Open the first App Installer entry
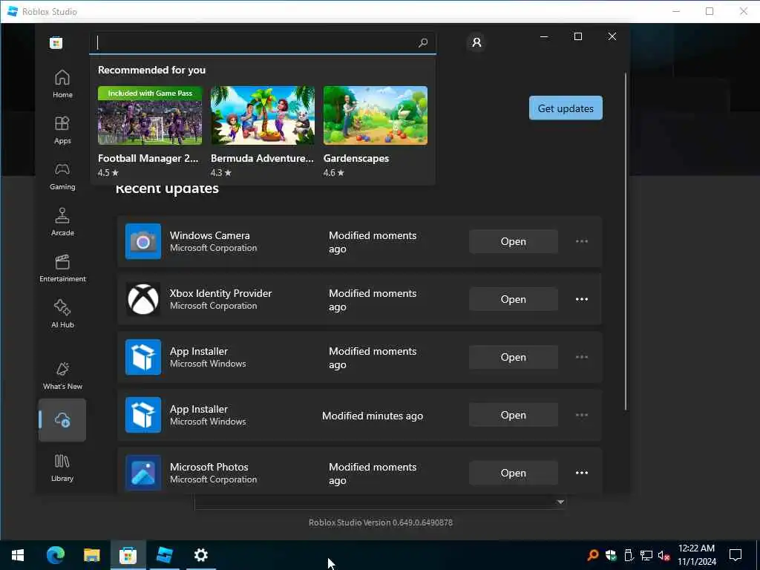The width and height of the screenshot is (760, 570). click(514, 357)
